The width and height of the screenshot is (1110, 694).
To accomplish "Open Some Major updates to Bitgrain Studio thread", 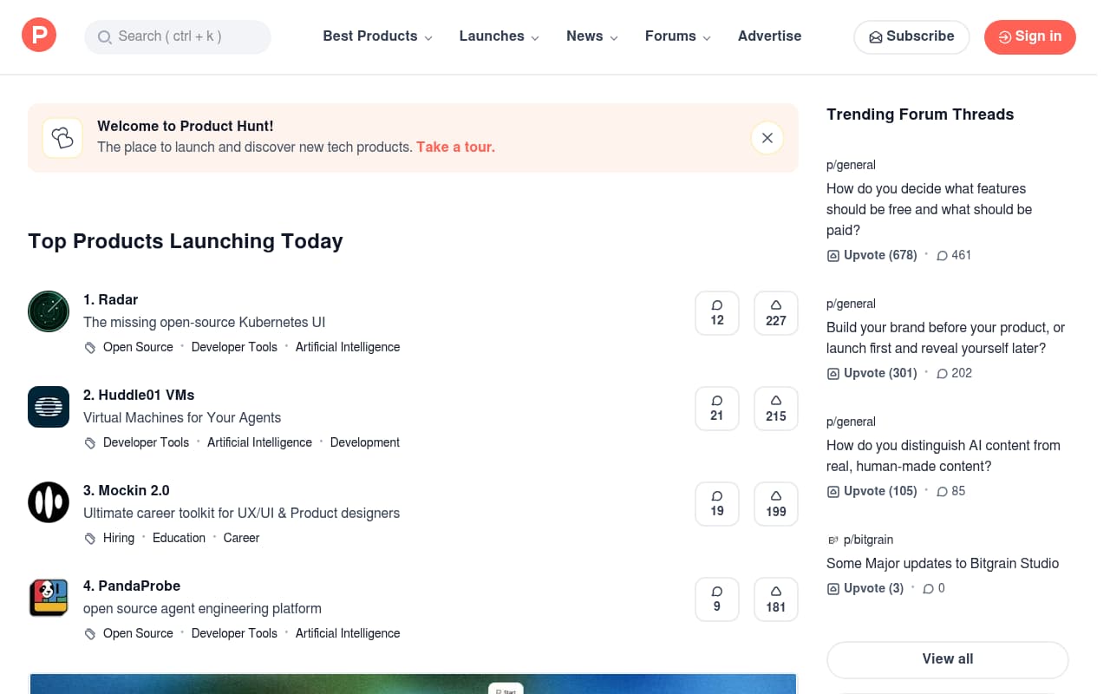I will 943,563.
